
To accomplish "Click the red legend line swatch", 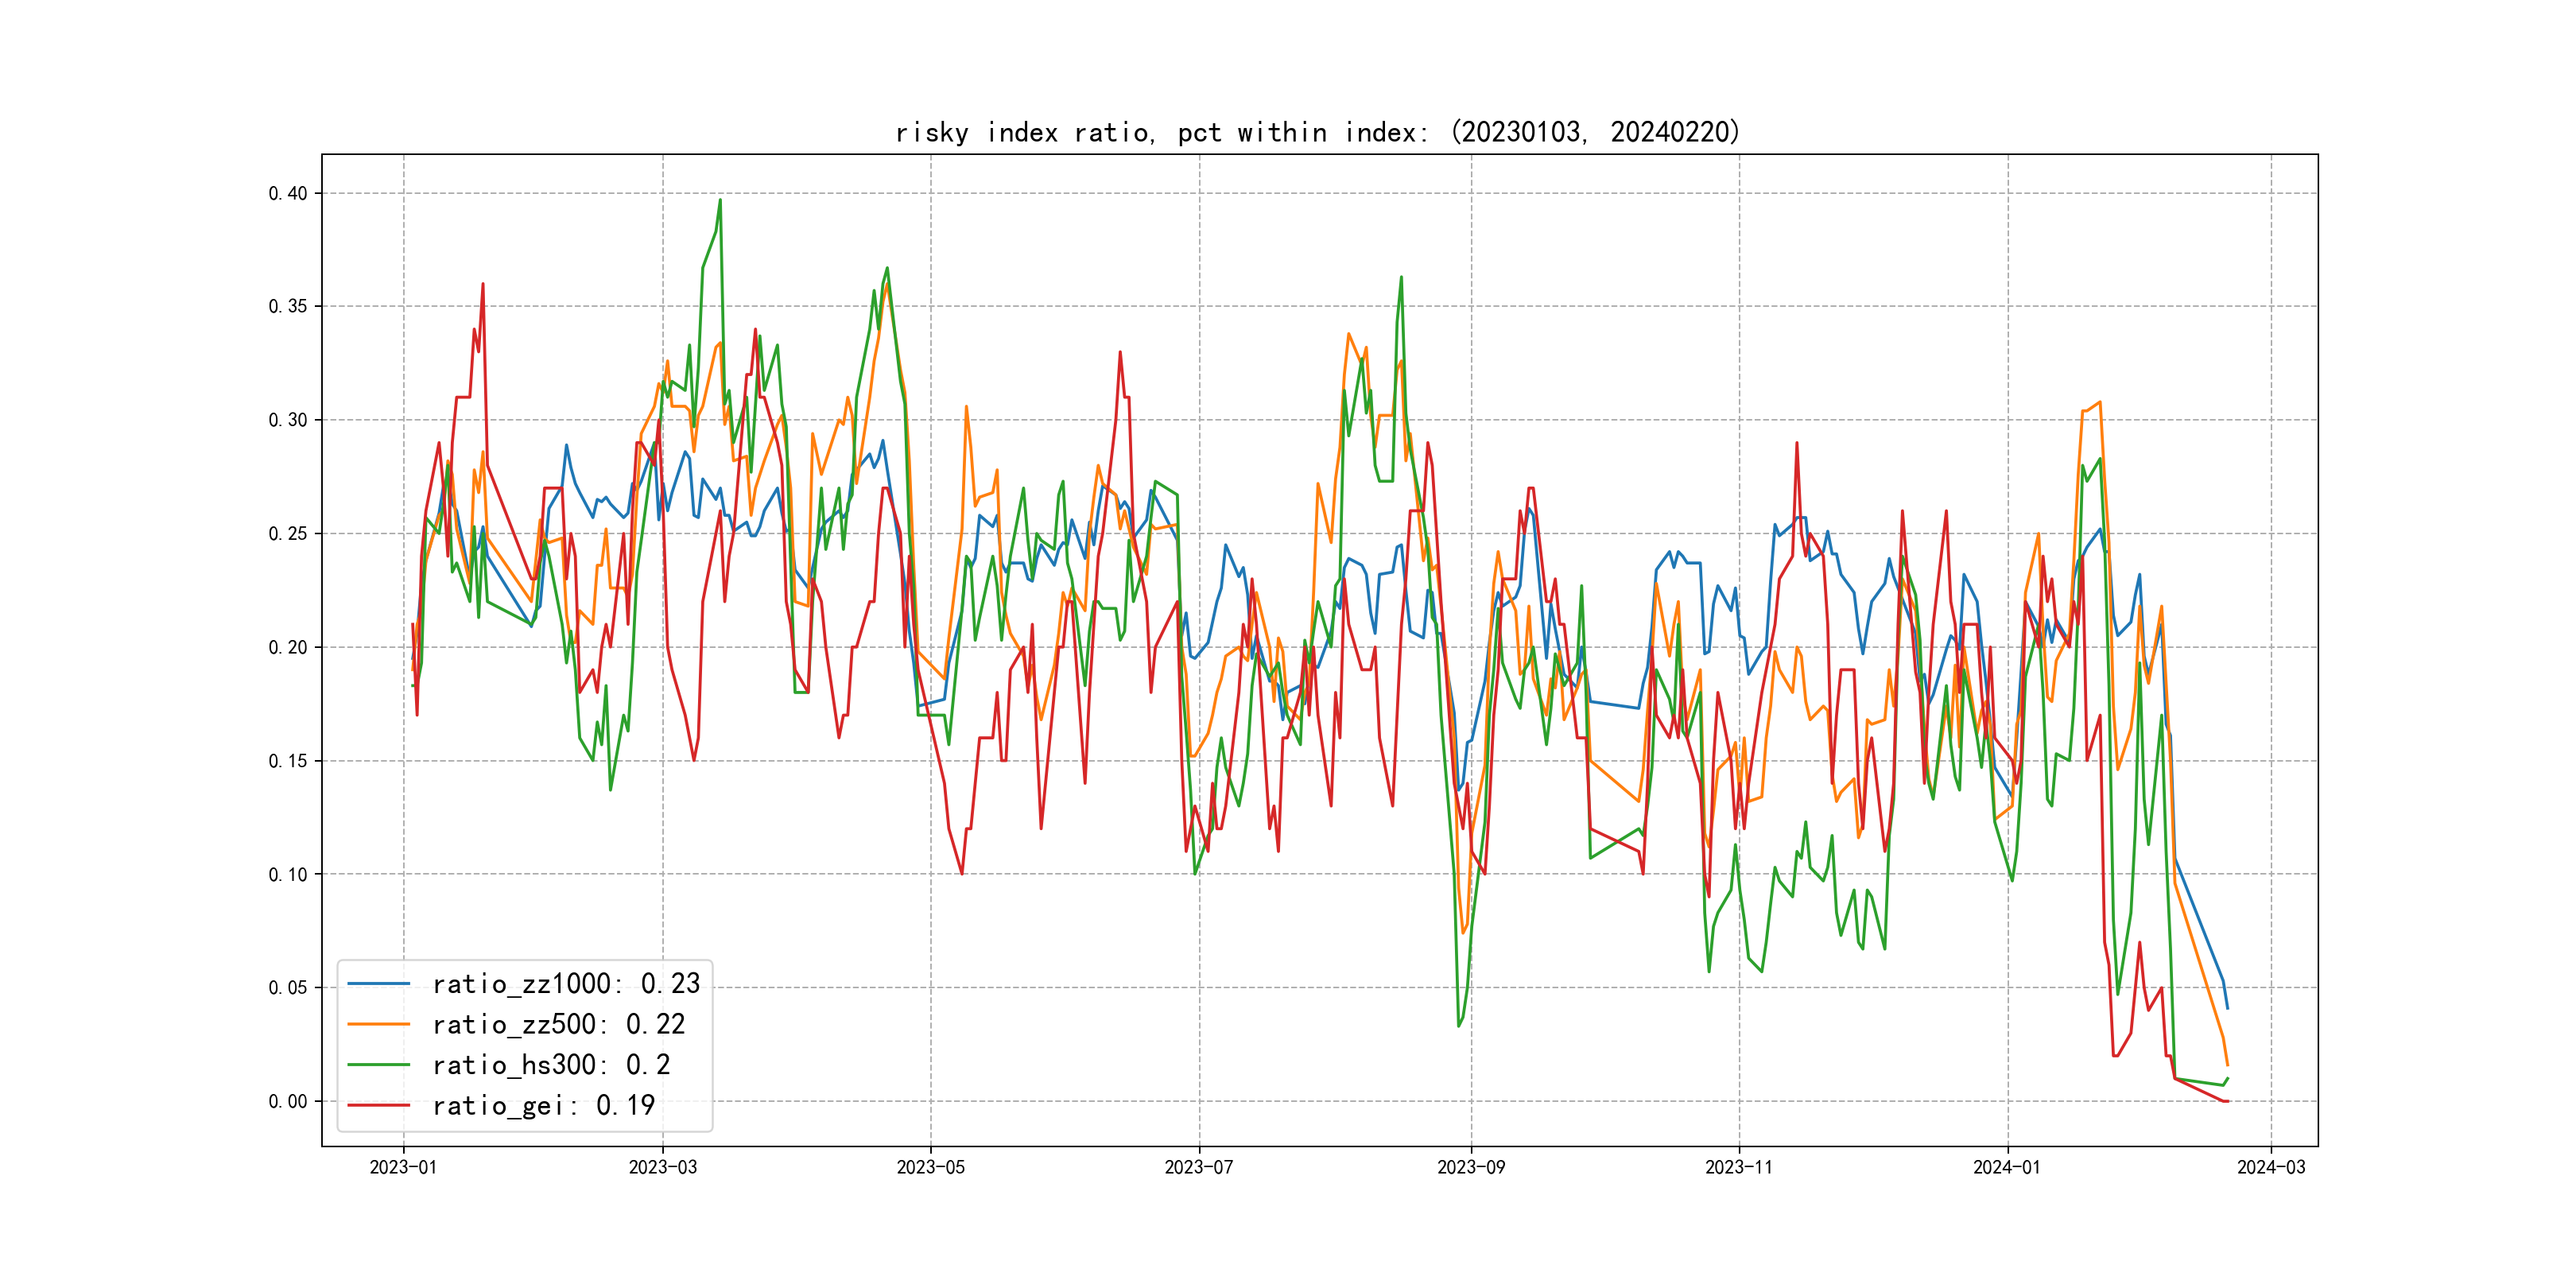I will click(x=378, y=1105).
